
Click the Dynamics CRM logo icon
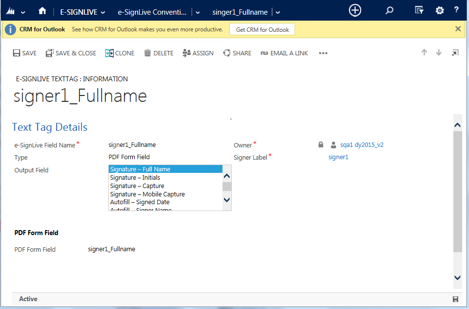pyautogui.click(x=10, y=11)
